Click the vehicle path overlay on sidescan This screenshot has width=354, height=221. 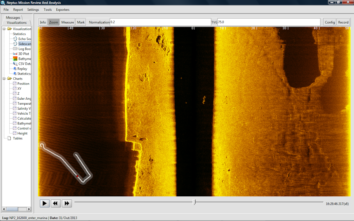[66, 163]
